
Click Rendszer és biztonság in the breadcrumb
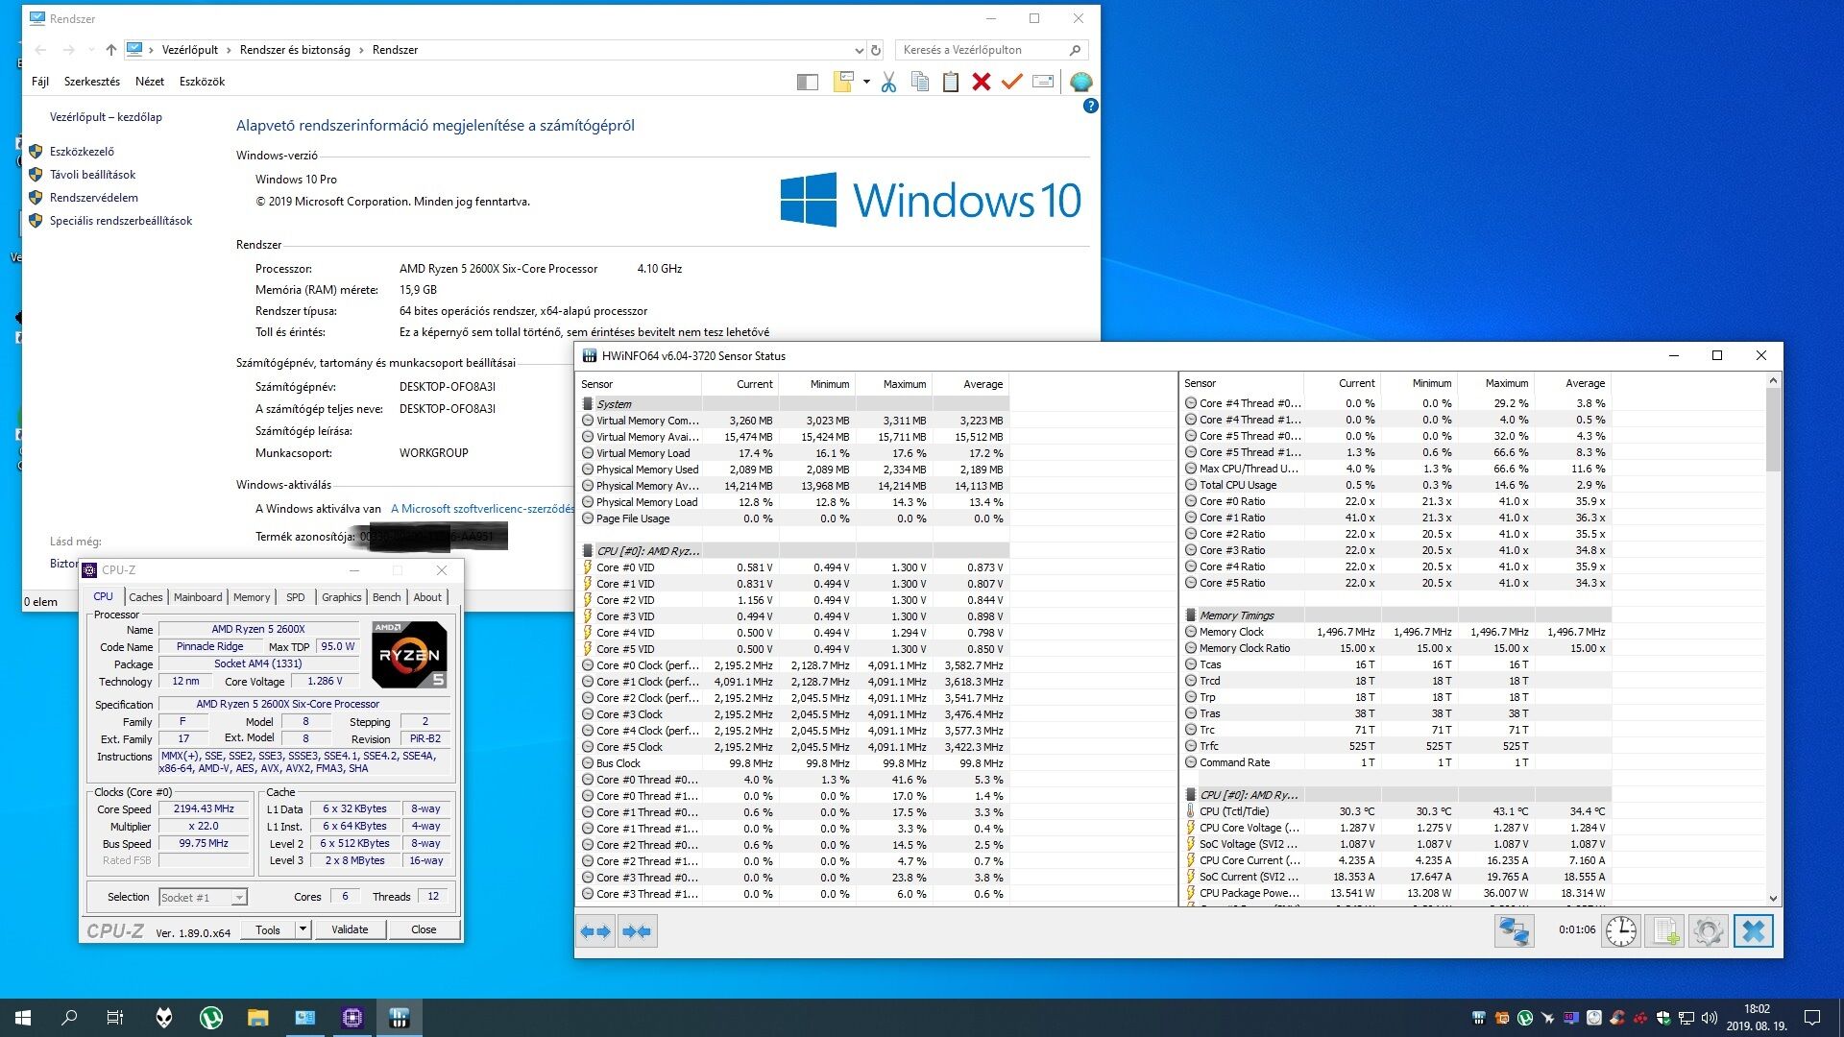tap(295, 50)
